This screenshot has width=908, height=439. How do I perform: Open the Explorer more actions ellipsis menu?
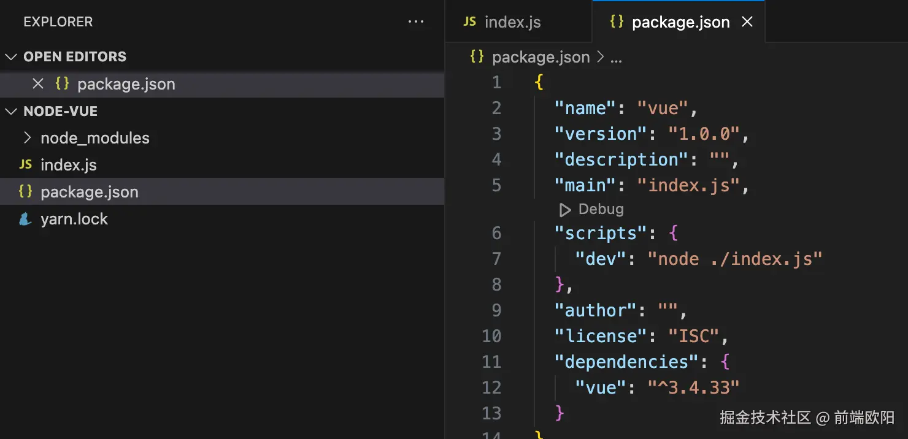(416, 21)
